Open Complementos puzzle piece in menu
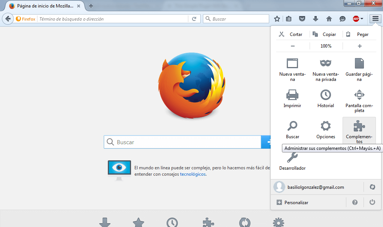The height and width of the screenshot is (227, 383). (359, 126)
